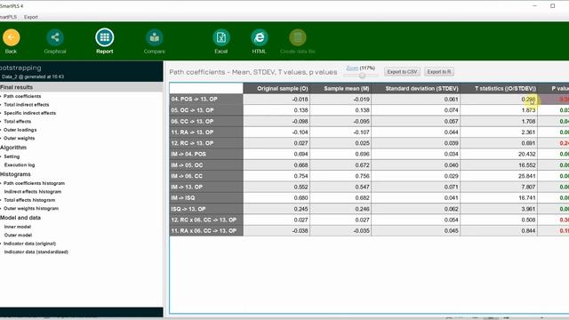Click T statistic value 25.841

[527, 176]
